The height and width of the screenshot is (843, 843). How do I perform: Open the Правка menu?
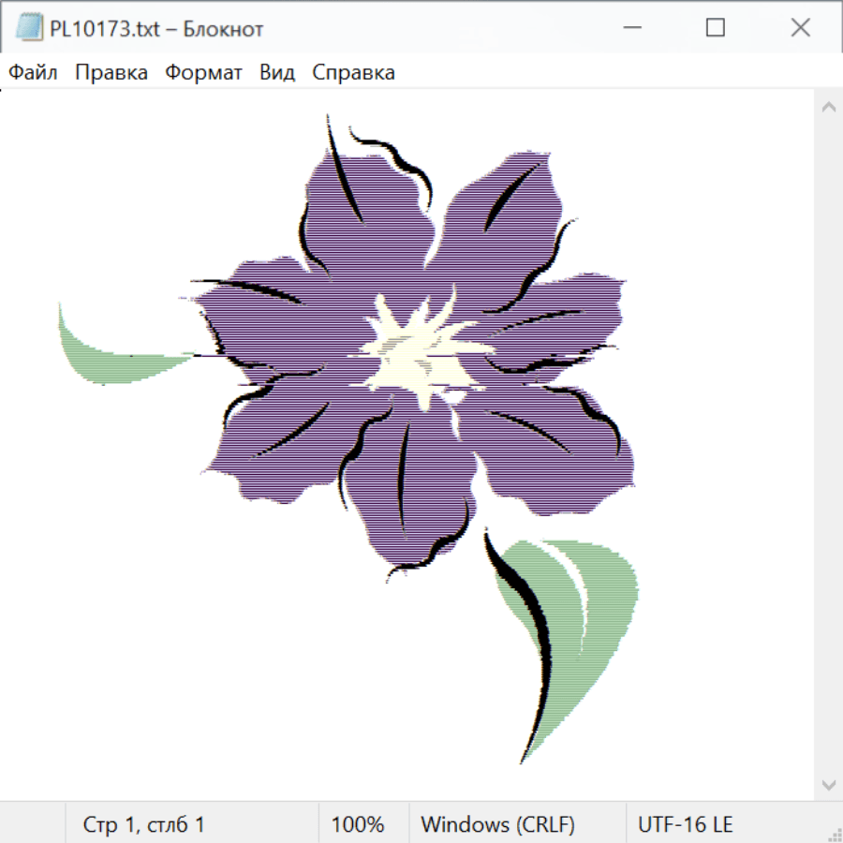coord(111,73)
